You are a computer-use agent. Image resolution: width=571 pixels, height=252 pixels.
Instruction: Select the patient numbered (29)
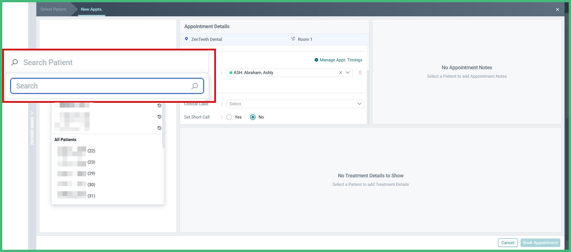point(76,173)
